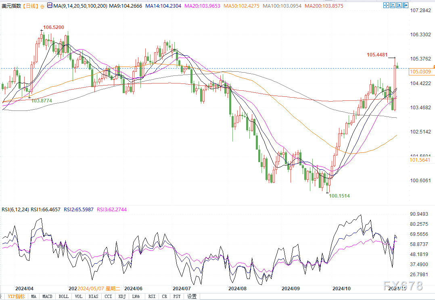Click the 106.5200 high price marker
Viewport: 435px width, 300px height.
click(53, 27)
